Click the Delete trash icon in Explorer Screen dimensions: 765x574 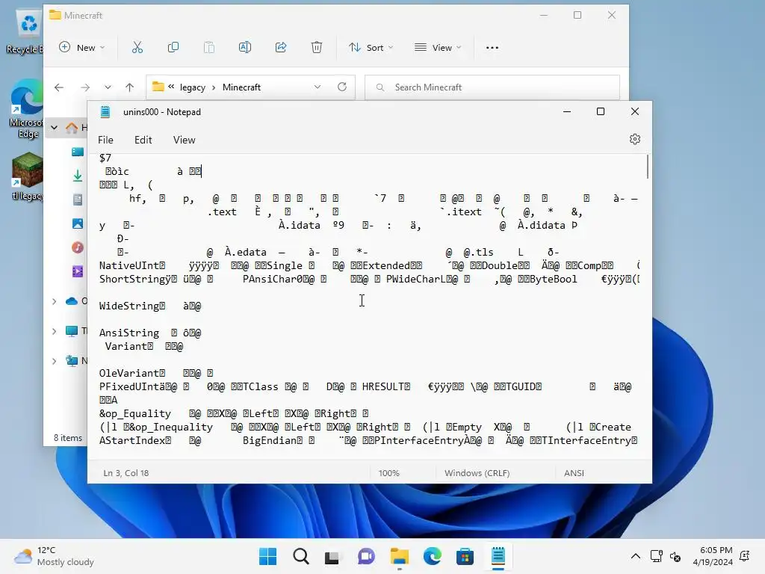317,47
